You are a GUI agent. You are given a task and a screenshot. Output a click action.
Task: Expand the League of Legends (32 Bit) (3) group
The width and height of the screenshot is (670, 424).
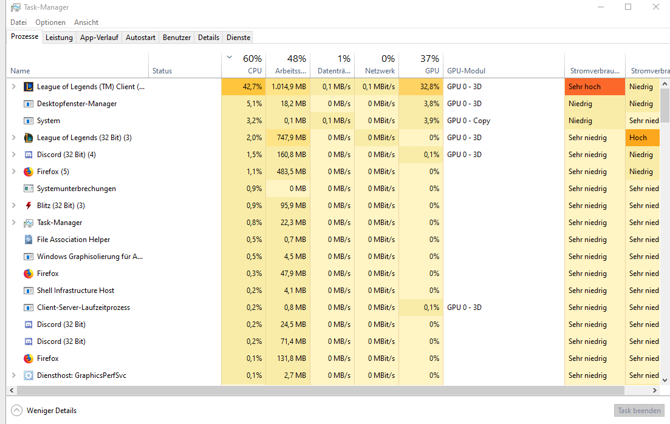click(x=14, y=137)
